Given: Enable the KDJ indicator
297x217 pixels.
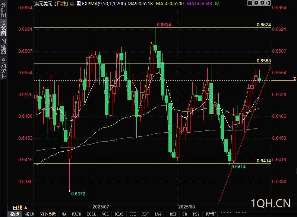Looking at the screenshot, I should [x=145, y=214].
